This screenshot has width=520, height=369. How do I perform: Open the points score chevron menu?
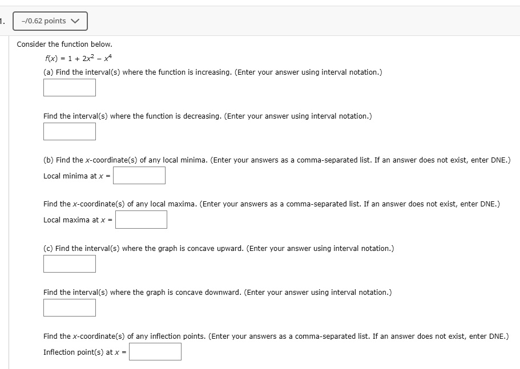coord(74,21)
